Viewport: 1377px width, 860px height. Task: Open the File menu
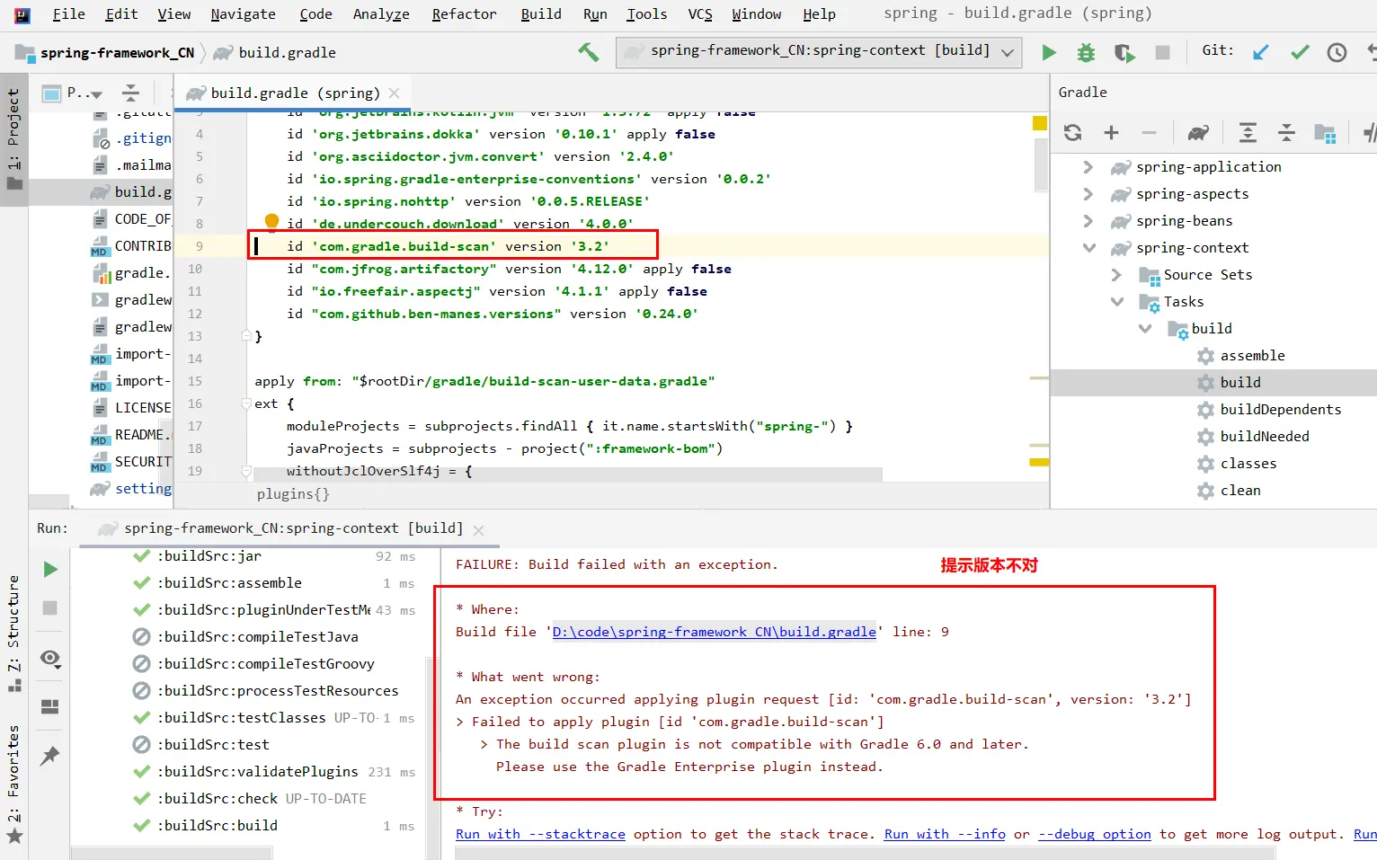click(68, 14)
